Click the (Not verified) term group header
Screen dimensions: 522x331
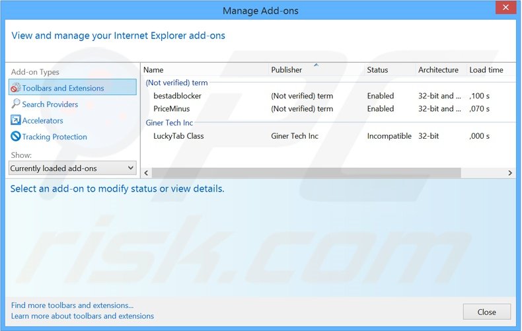tap(177, 83)
